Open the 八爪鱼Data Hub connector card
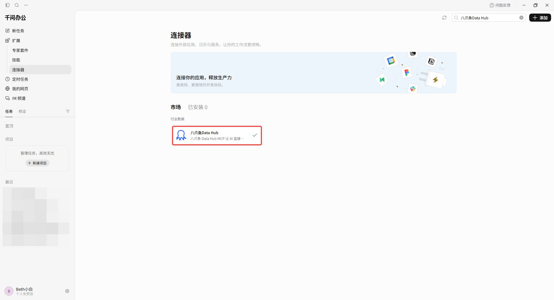 point(217,135)
